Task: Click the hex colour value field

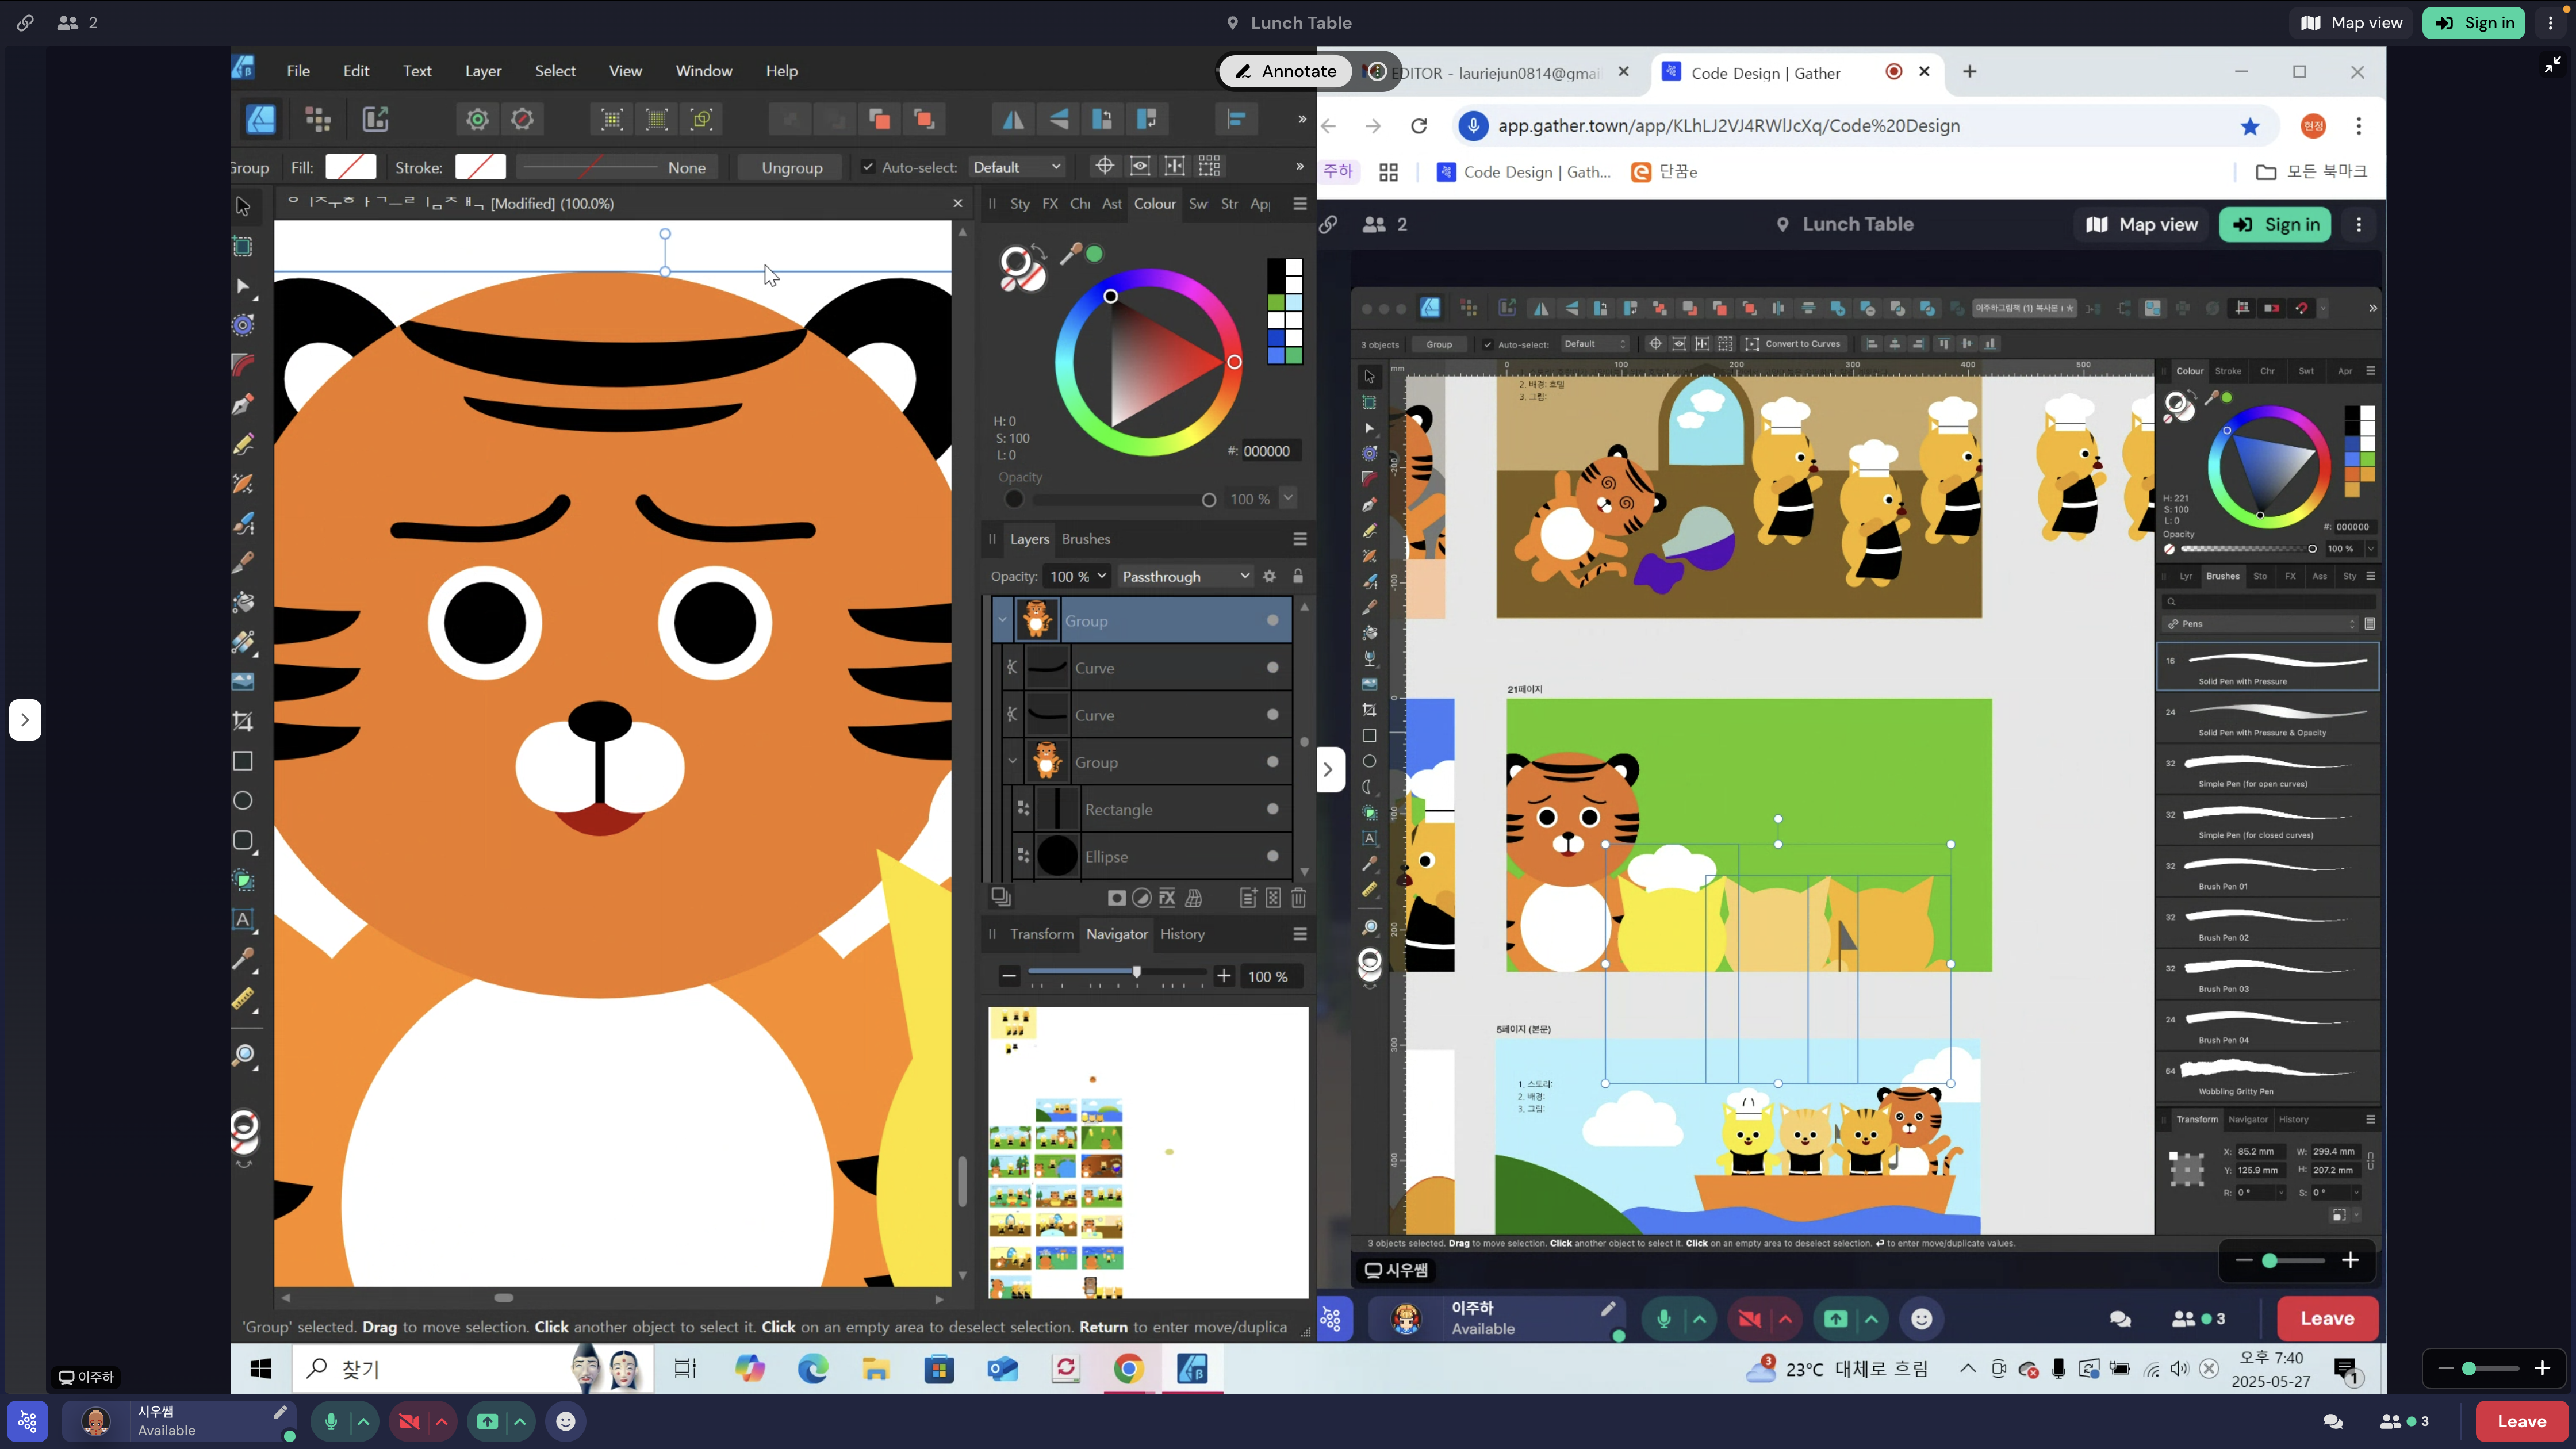Action: (x=1271, y=451)
